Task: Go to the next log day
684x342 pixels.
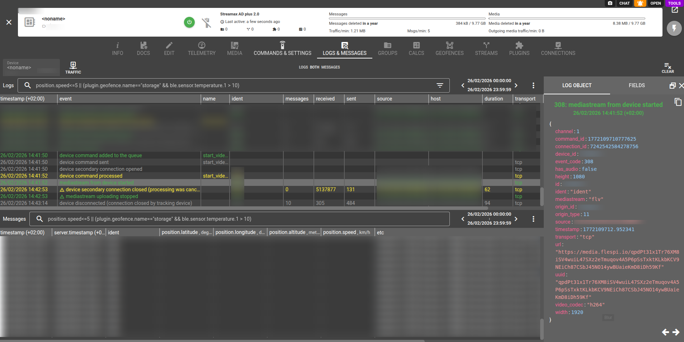Action: pyautogui.click(x=516, y=85)
